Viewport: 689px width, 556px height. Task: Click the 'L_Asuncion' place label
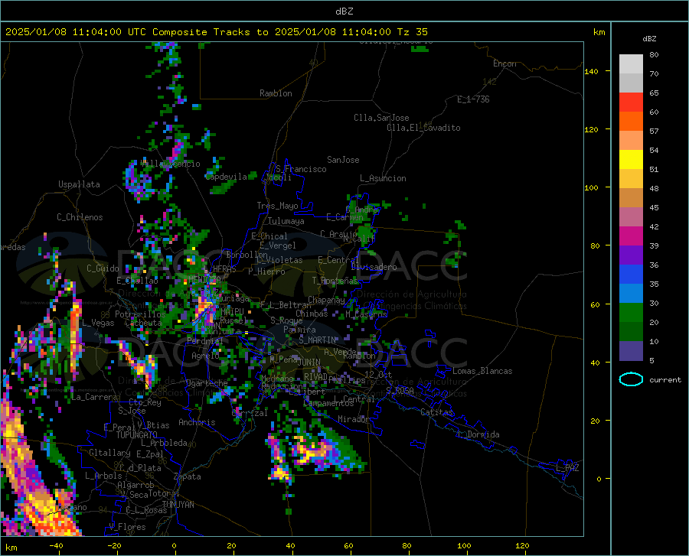coord(383,178)
